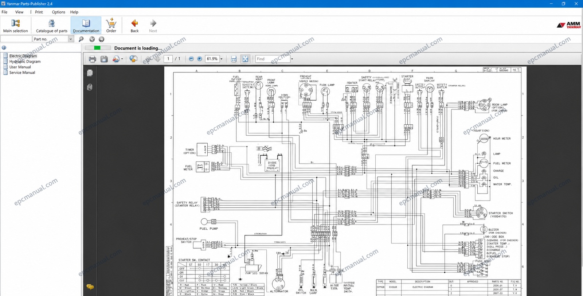Viewport: 583px width, 296px height.
Task: Open the page thumbnails side panel
Action: tap(90, 73)
